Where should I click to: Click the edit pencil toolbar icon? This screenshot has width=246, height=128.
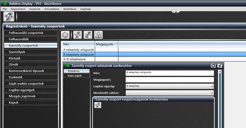(88, 35)
